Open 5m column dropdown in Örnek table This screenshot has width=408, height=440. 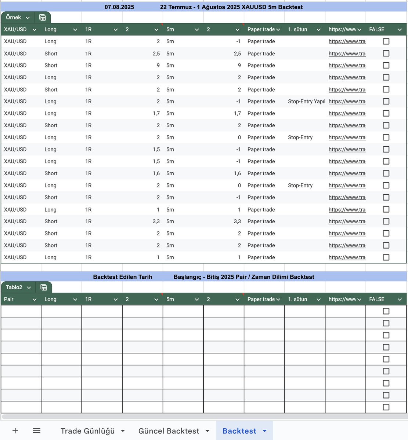[x=197, y=30]
